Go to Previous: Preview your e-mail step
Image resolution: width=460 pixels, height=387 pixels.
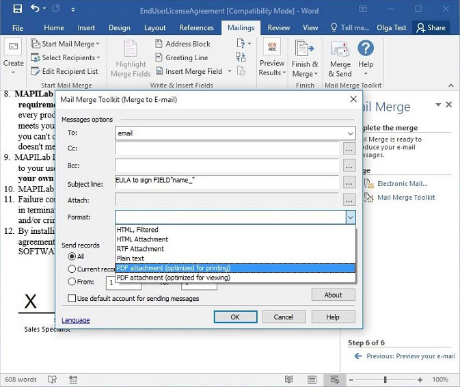click(411, 356)
